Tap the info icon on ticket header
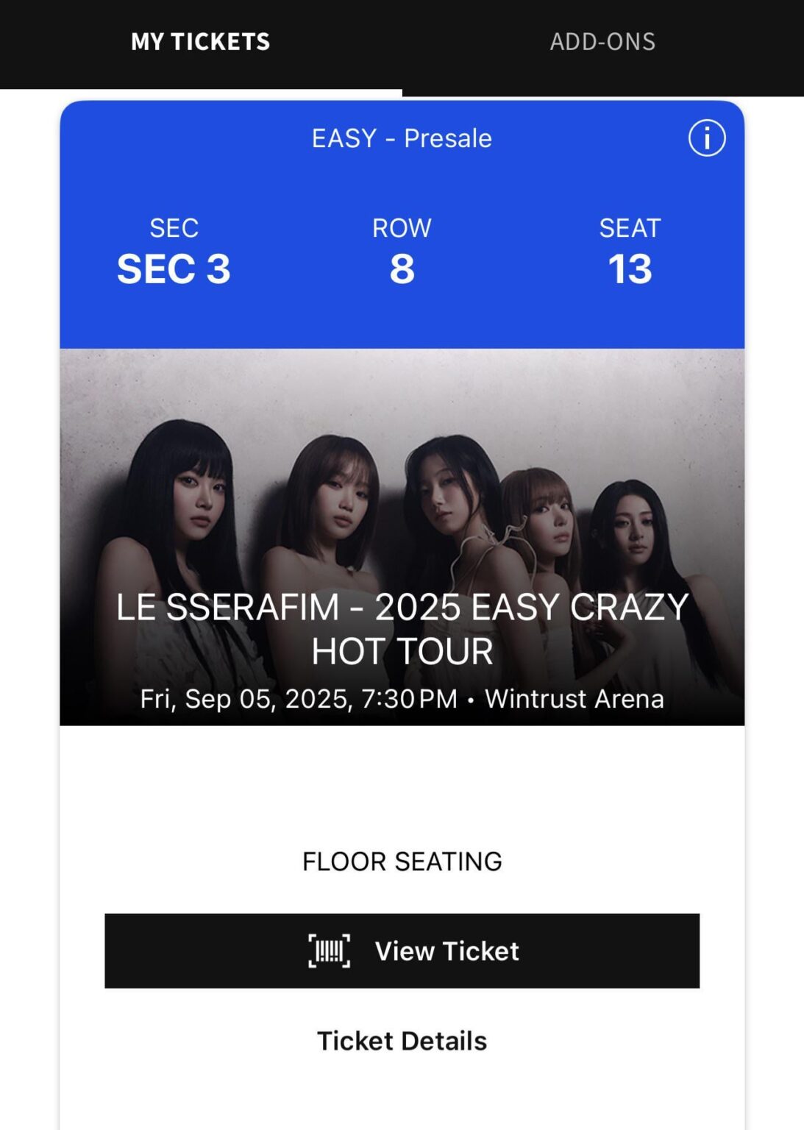The image size is (804, 1130). tap(706, 138)
